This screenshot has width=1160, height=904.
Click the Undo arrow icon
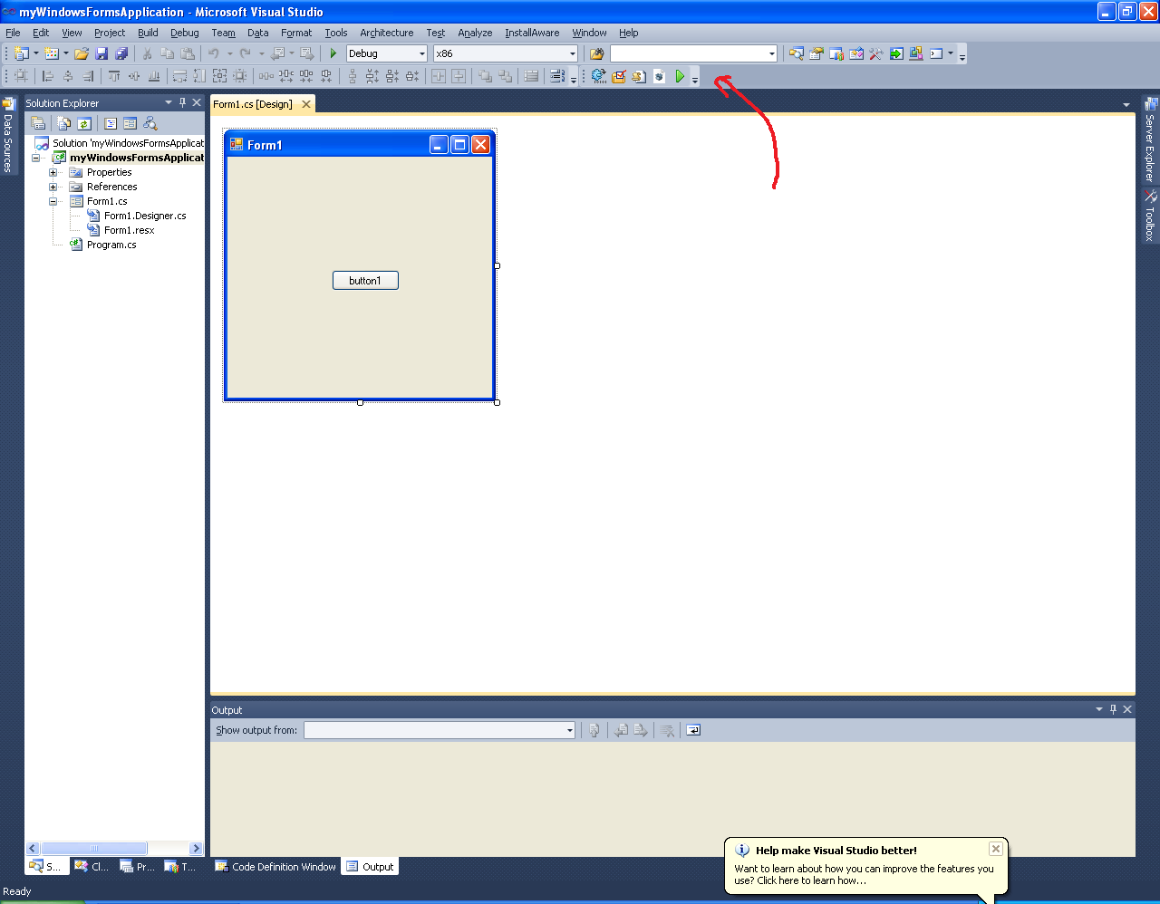click(x=214, y=53)
